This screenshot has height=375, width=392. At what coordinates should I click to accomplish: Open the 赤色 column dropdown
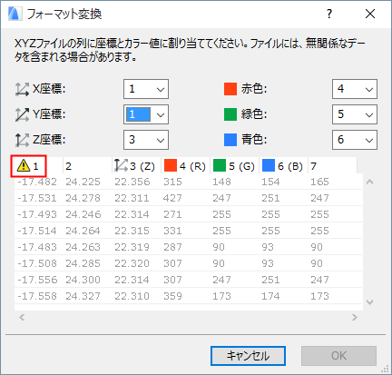tap(355, 89)
